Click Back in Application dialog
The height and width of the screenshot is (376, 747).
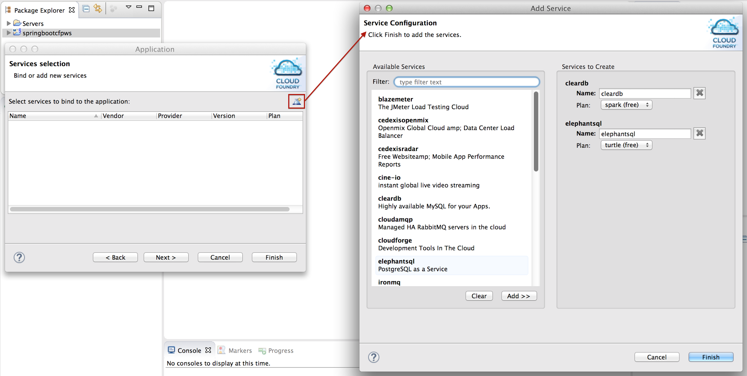click(115, 257)
